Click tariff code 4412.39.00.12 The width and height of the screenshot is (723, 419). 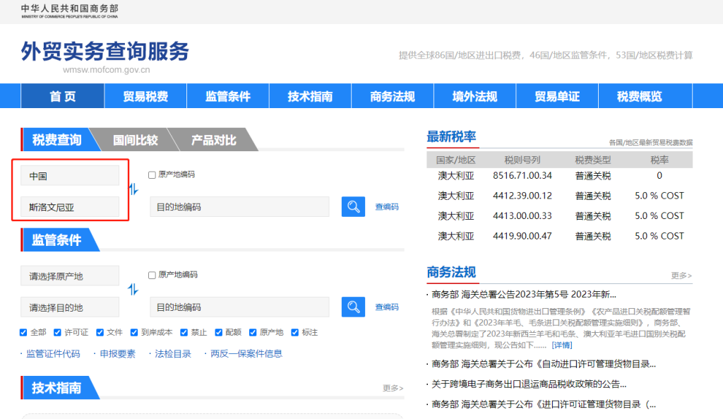click(x=522, y=196)
